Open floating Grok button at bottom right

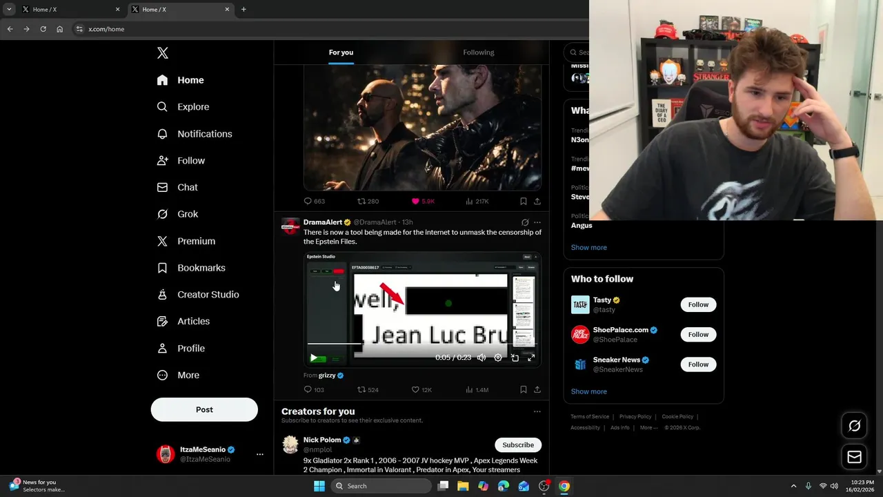(x=854, y=426)
